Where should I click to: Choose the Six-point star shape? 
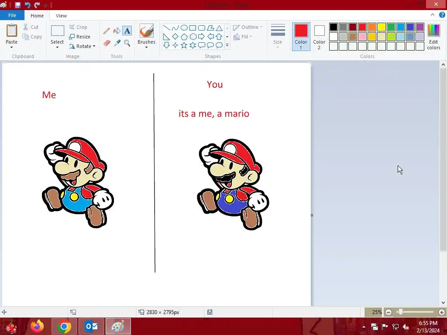pos(193,45)
